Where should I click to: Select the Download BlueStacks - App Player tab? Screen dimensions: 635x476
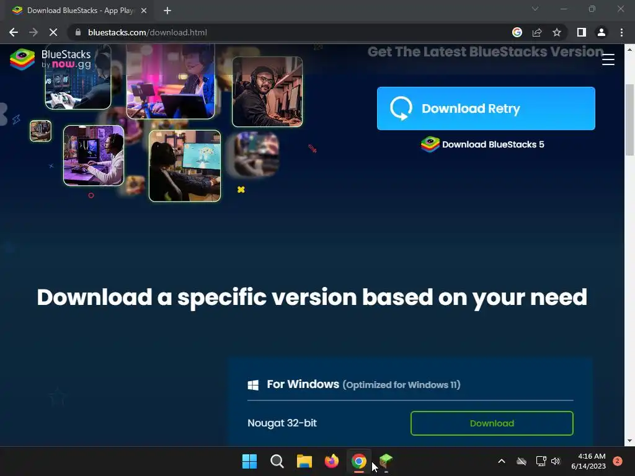click(x=80, y=11)
